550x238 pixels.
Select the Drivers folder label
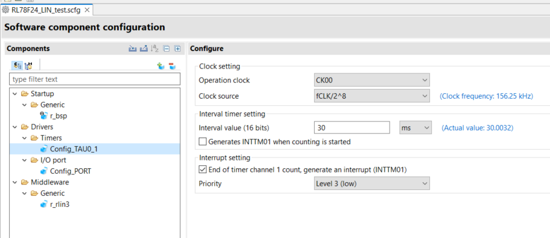[42, 127]
